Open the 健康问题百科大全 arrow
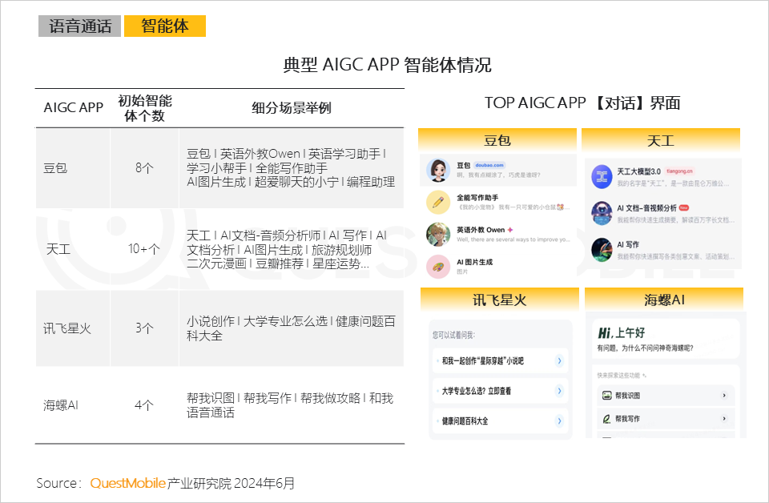Viewport: 769px width, 503px height. click(559, 421)
